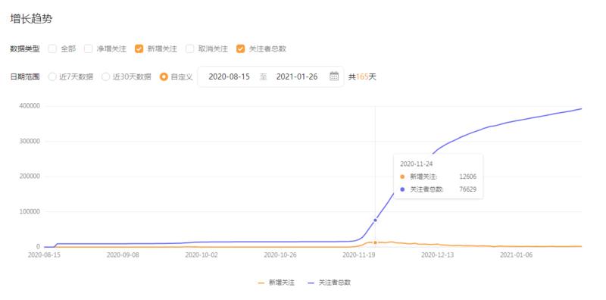Edit the start date 2020-08-15 field
The image size is (606, 300).
(x=230, y=77)
